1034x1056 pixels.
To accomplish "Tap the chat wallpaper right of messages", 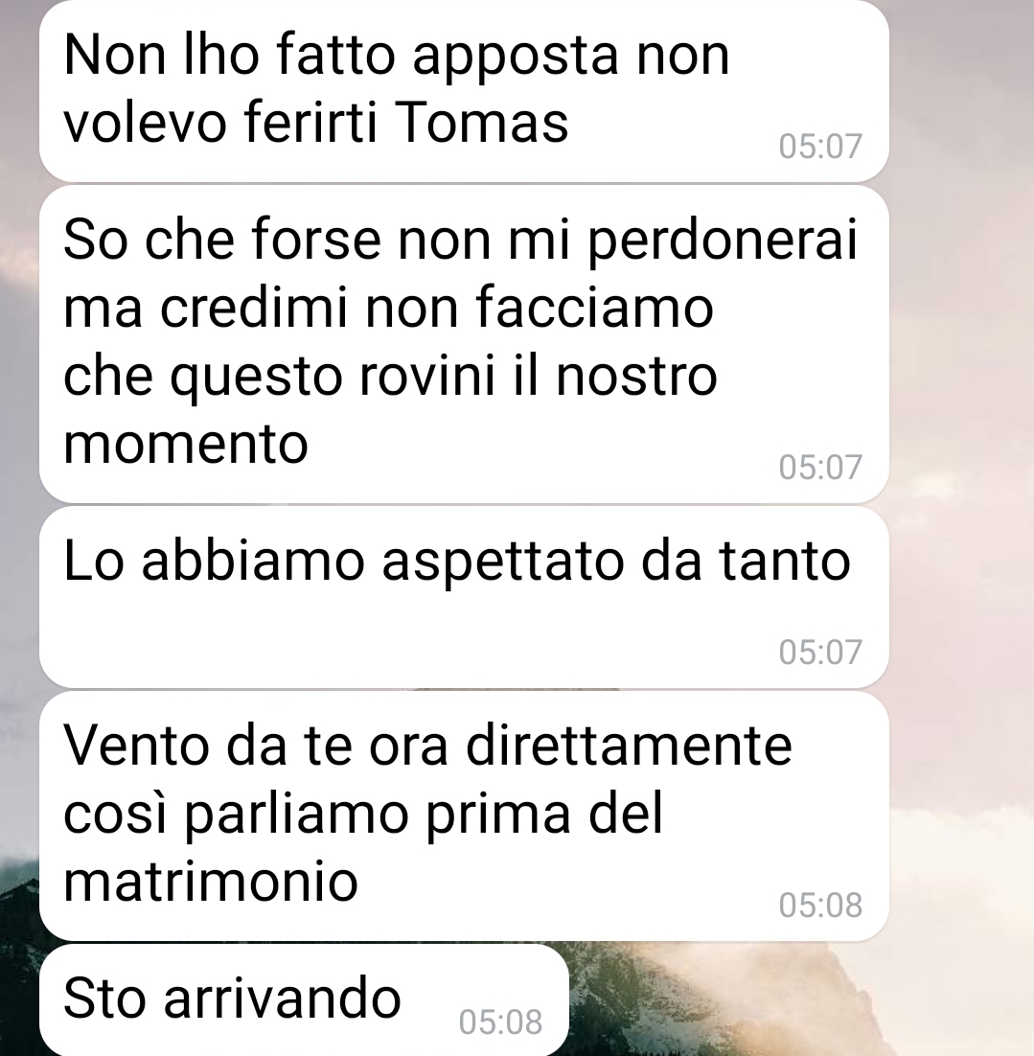I will (x=962, y=471).
